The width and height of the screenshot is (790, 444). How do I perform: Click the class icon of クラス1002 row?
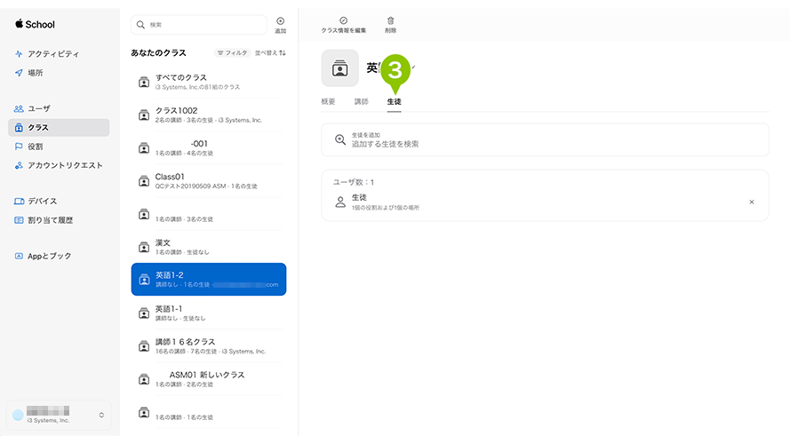tap(144, 115)
